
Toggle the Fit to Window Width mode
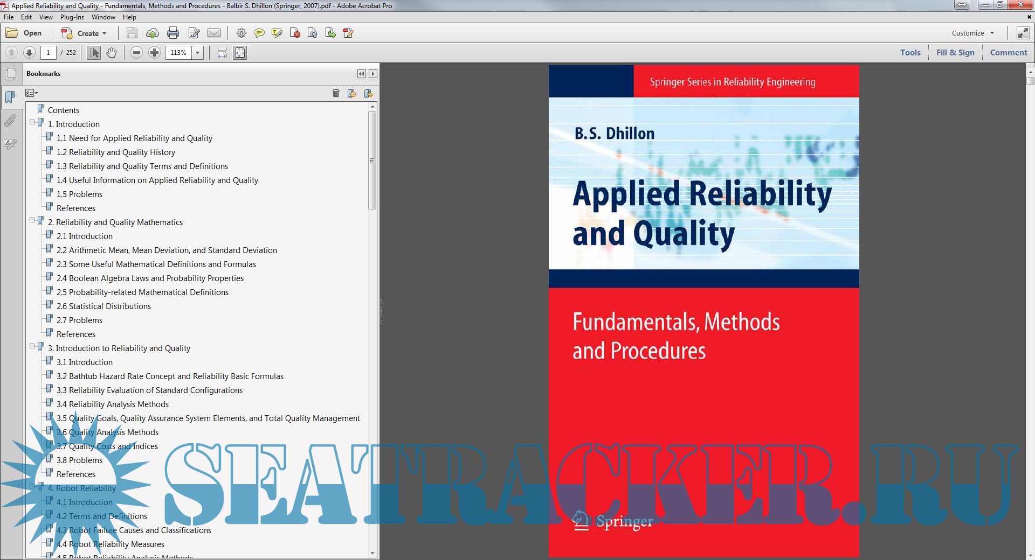pos(222,53)
